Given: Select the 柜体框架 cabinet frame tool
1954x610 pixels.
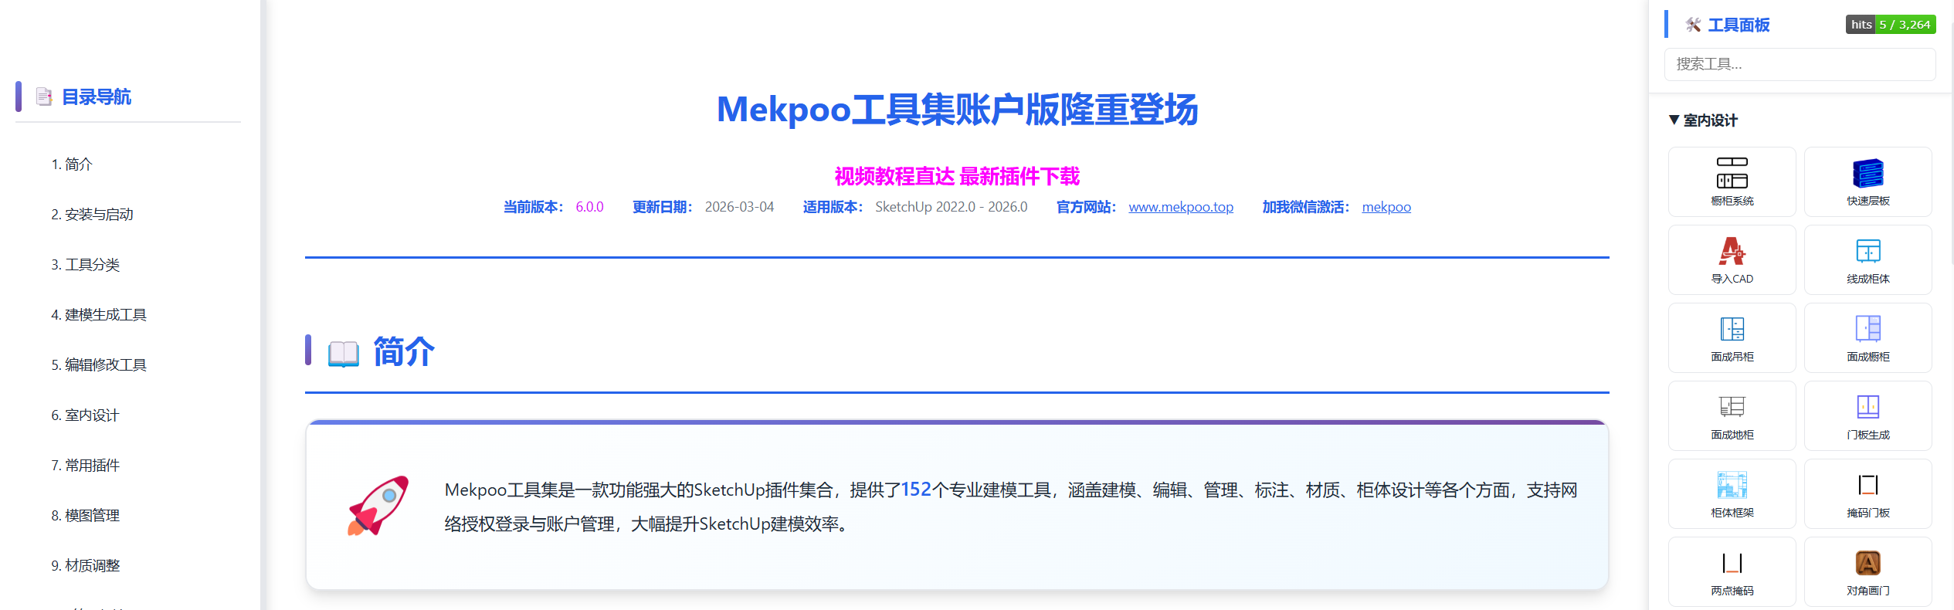Looking at the screenshot, I should tap(1732, 493).
